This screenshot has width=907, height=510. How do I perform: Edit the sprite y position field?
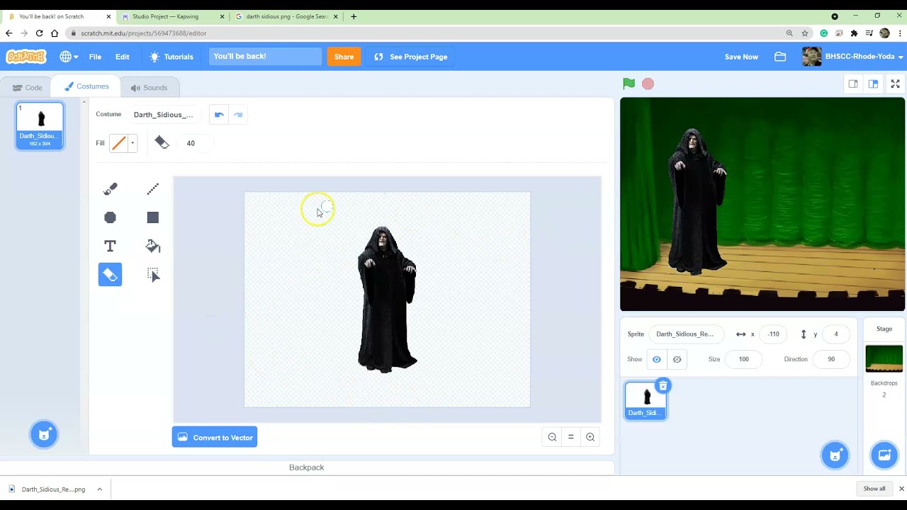coord(835,334)
